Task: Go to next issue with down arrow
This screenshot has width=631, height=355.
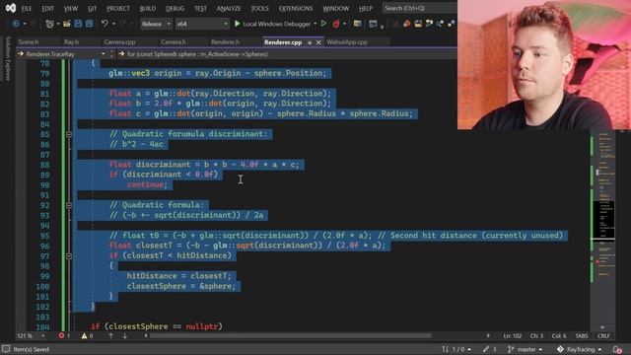Action: (x=125, y=335)
